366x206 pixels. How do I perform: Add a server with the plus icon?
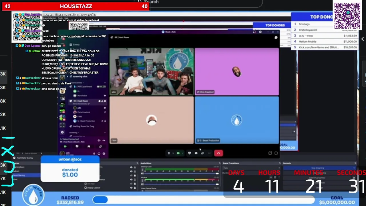[x=62, y=132]
